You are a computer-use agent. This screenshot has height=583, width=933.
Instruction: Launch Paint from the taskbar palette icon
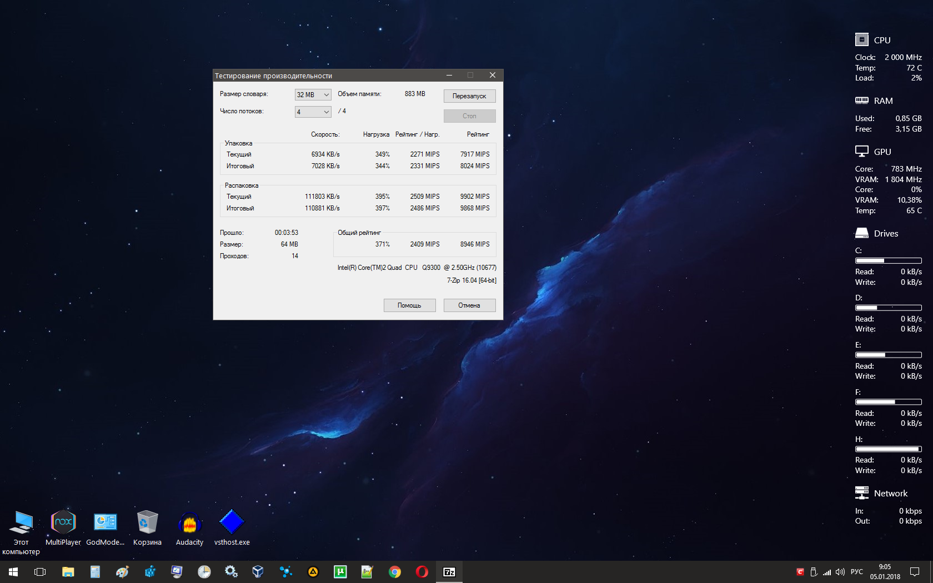point(122,572)
